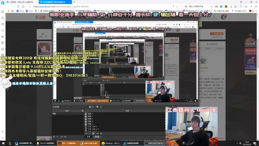Open the browser downloads icon
This screenshot has height=146, width=259.
[231, 6]
